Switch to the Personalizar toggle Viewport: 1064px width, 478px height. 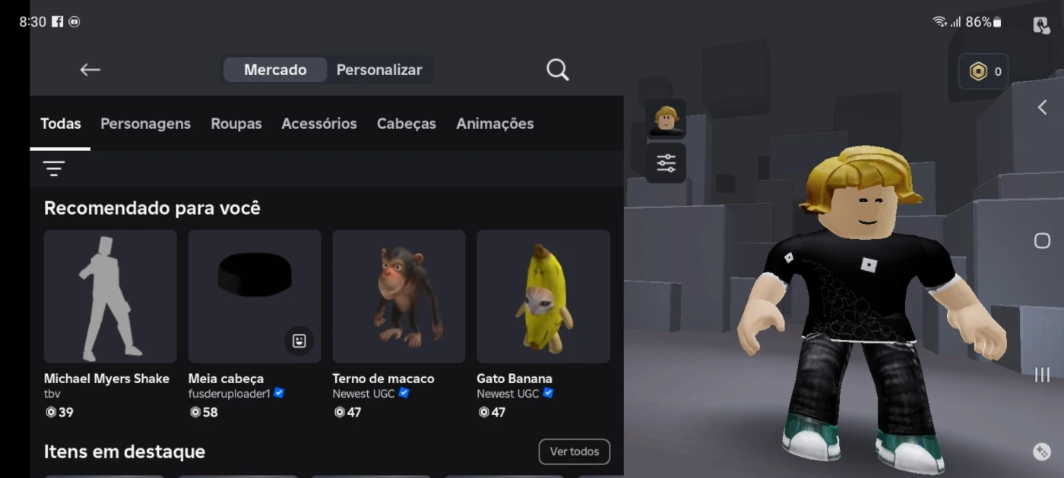pos(379,70)
